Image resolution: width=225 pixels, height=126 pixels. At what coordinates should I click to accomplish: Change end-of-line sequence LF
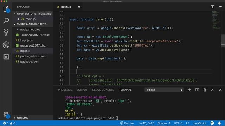(187, 123)
